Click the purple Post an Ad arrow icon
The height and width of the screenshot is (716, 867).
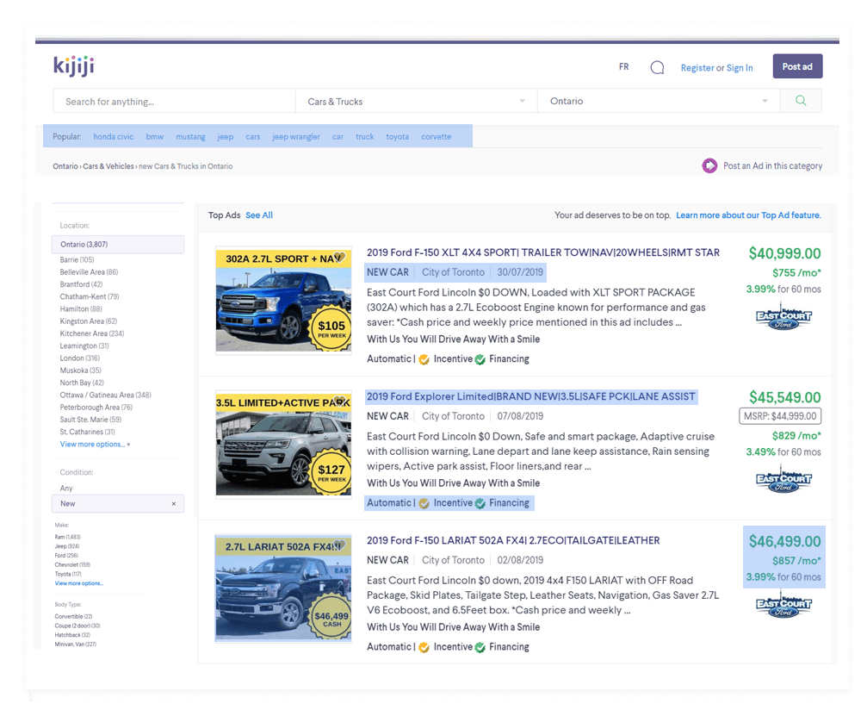pos(709,165)
